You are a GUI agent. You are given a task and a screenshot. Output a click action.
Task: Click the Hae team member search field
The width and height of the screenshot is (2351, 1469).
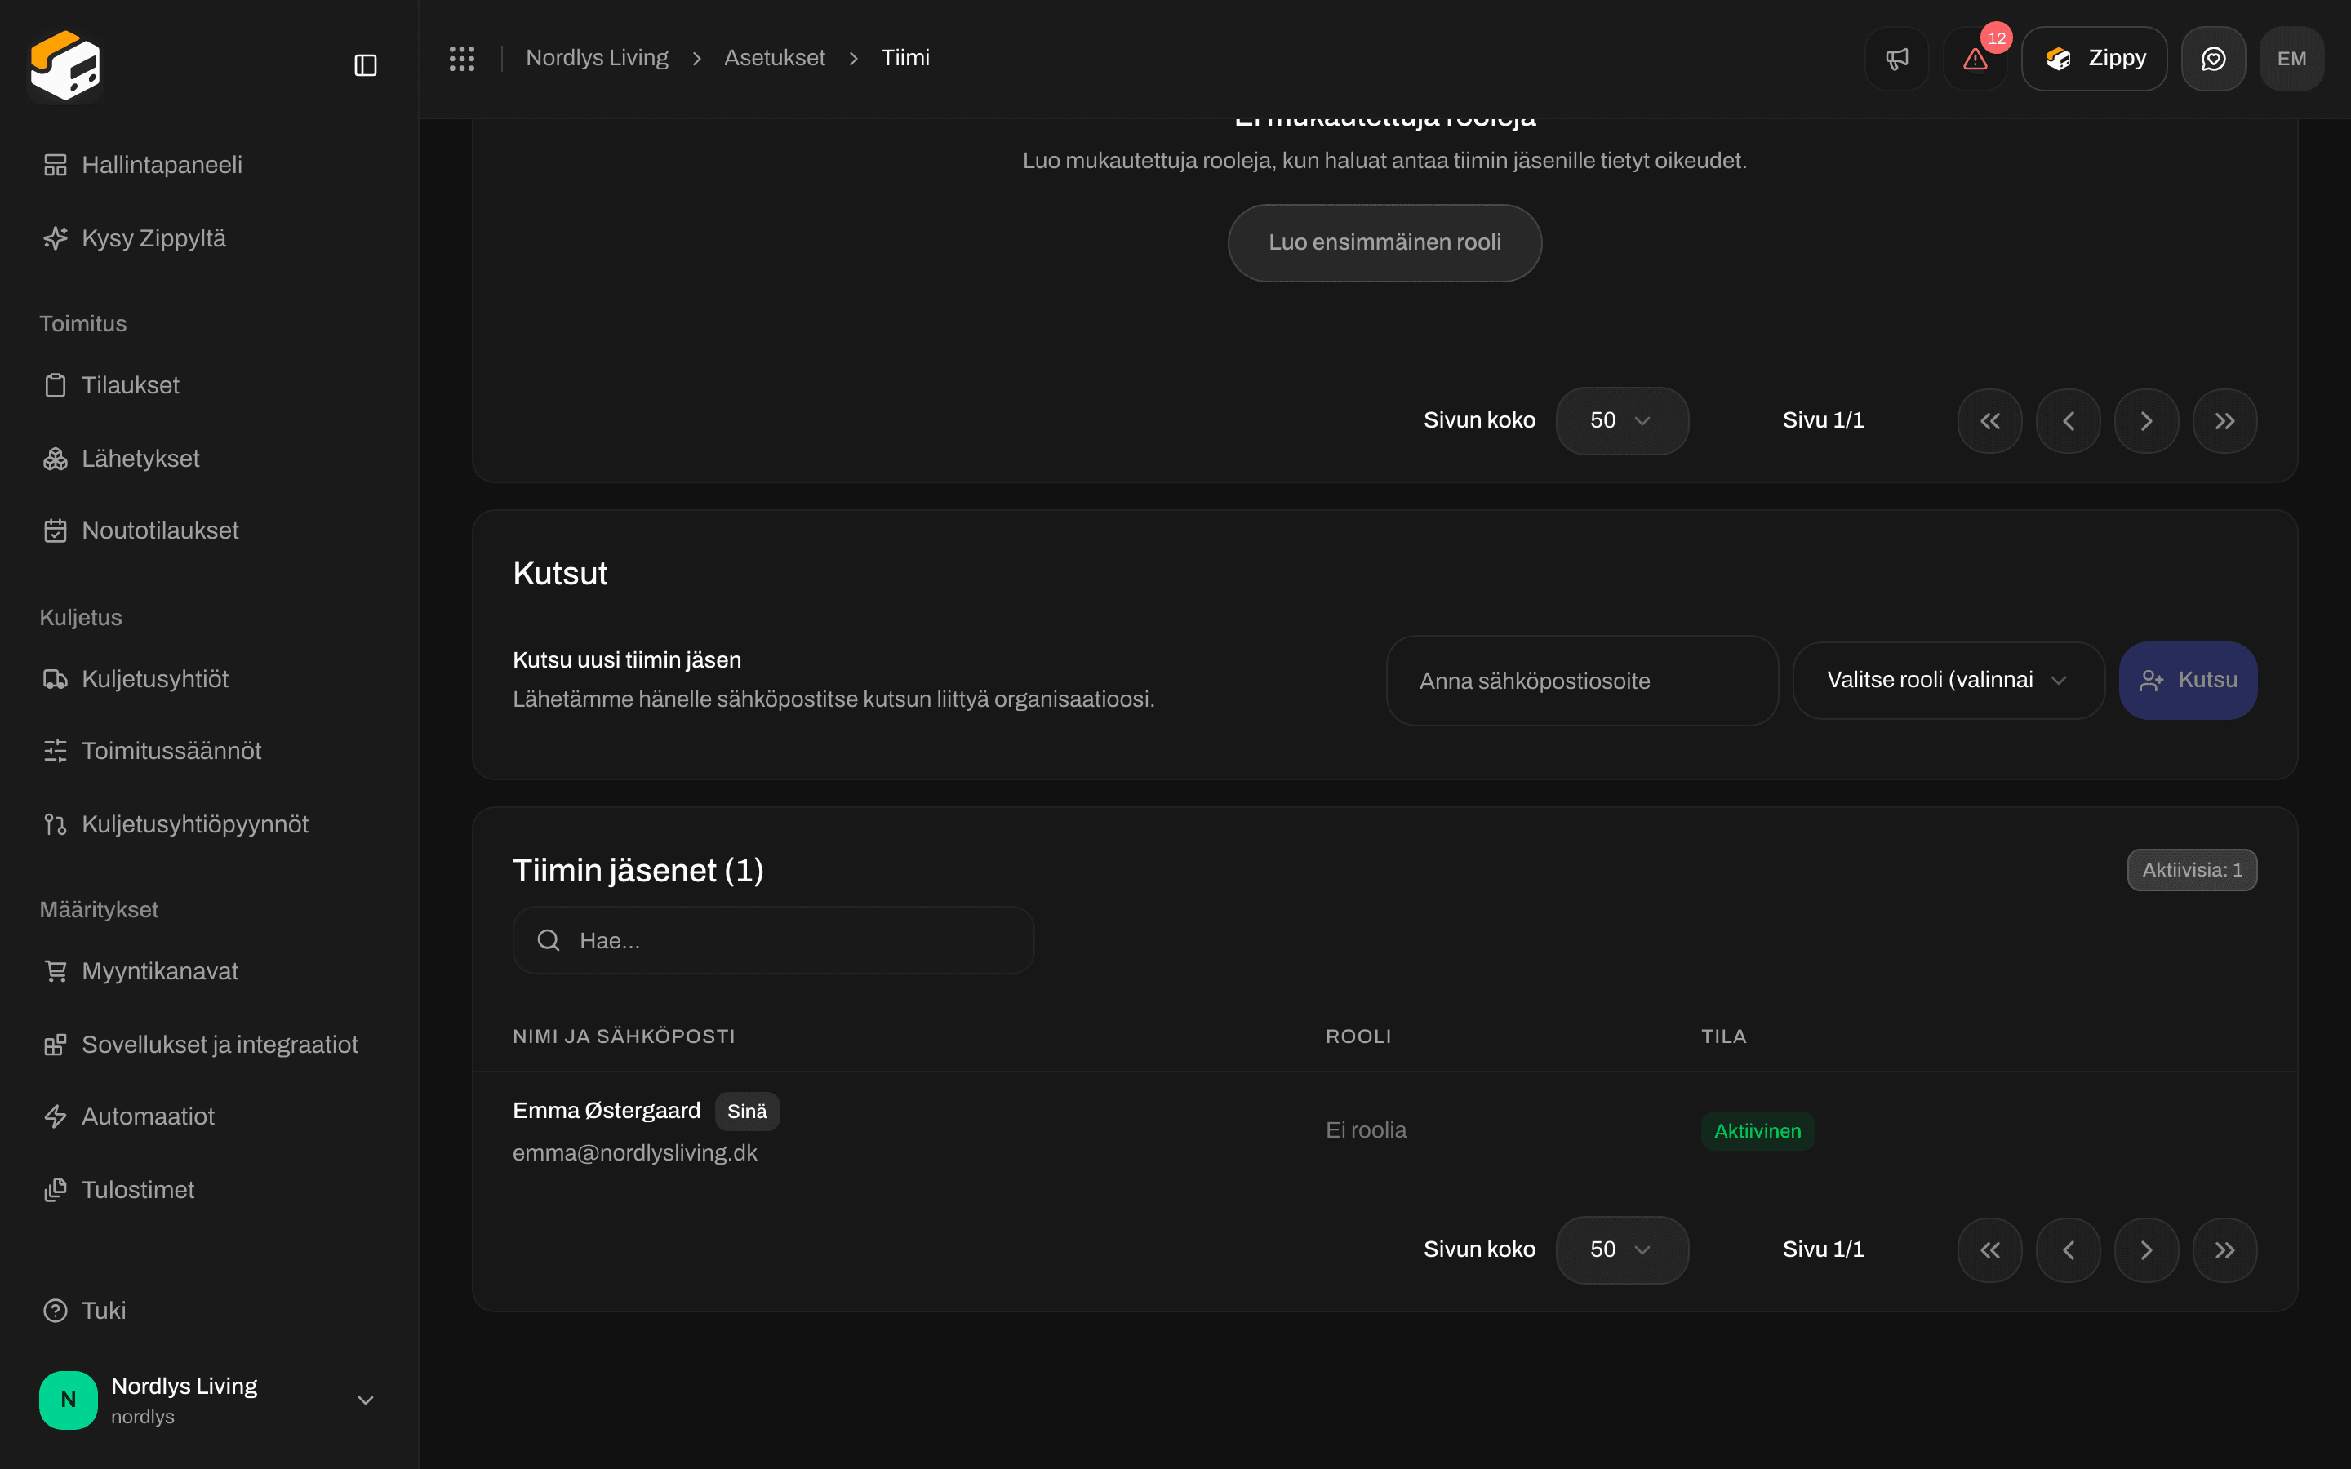coord(773,939)
